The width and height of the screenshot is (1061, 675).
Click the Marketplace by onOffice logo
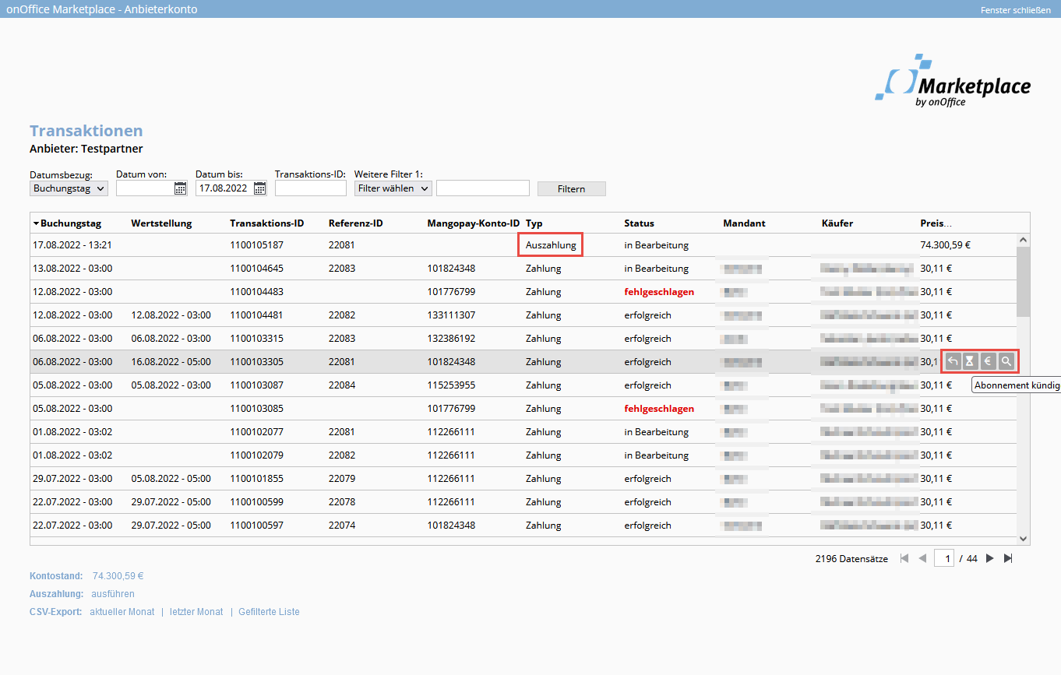click(952, 81)
